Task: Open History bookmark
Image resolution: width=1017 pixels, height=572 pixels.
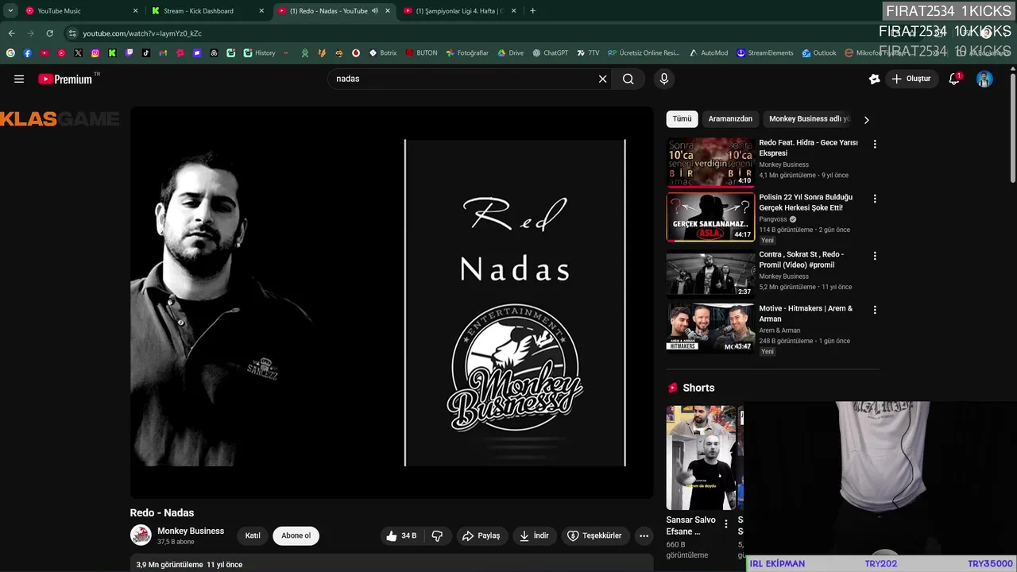Action: coord(259,53)
